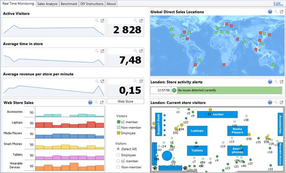Click the Smart Phones row label

13,144
